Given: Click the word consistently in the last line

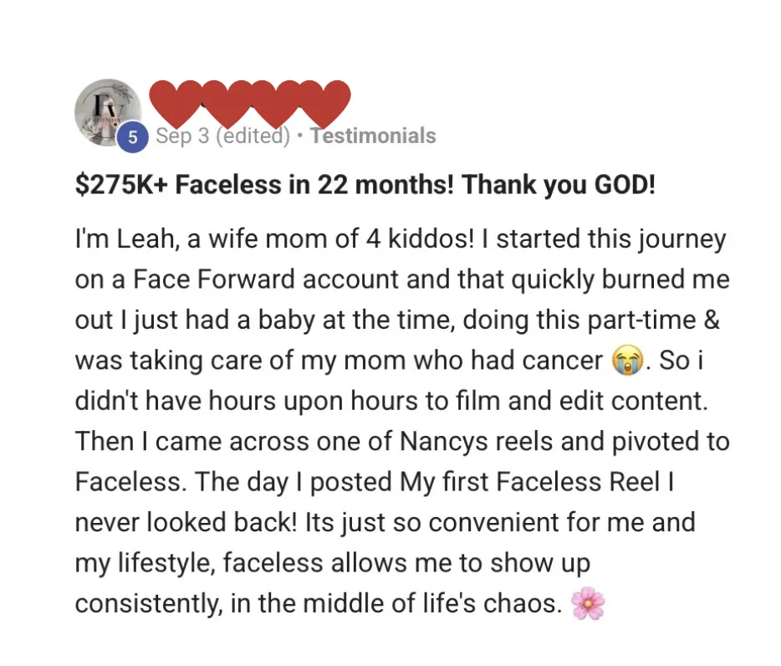Looking at the screenshot, I should (149, 604).
